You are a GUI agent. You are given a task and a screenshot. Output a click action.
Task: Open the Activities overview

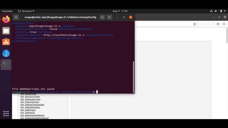pyautogui.click(x=7, y=11)
